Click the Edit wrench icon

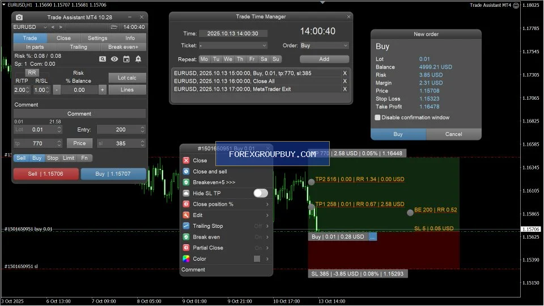pos(186,215)
